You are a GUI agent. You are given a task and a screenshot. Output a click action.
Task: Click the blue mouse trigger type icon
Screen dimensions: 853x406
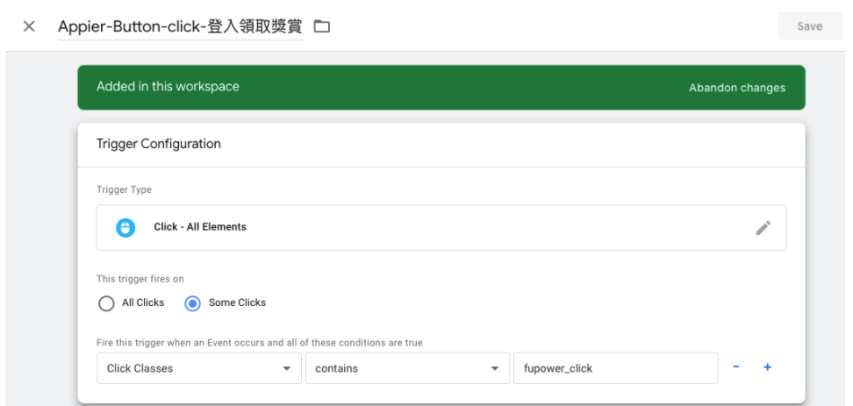click(x=125, y=227)
